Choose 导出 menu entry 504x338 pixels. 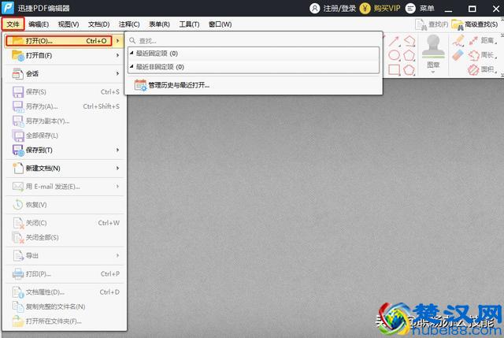pos(65,256)
